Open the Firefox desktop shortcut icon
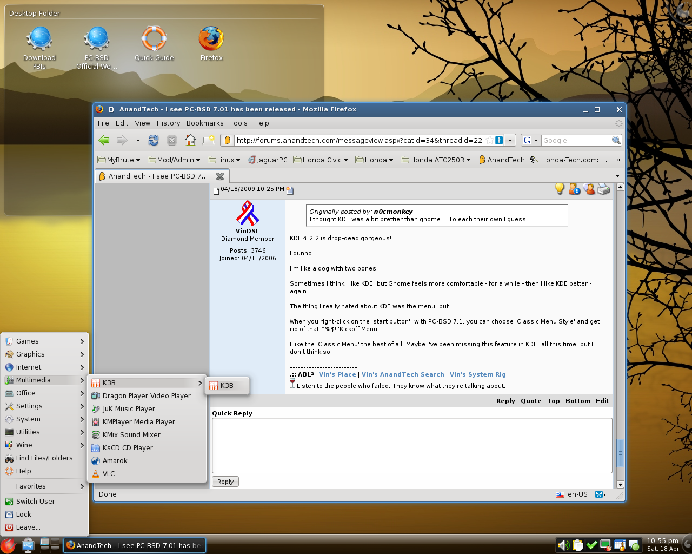 [x=211, y=40]
